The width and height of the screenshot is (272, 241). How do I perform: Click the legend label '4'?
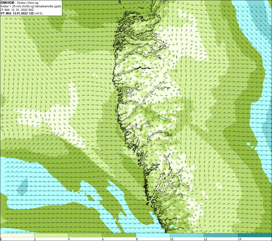(69, 239)
